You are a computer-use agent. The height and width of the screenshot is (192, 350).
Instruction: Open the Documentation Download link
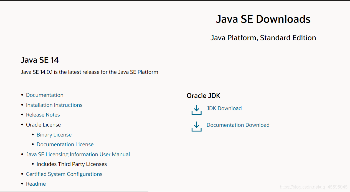point(238,125)
